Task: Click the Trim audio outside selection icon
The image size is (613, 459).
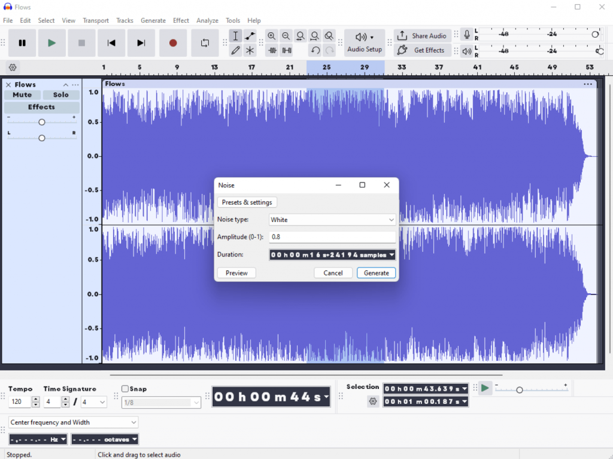Action: click(272, 50)
